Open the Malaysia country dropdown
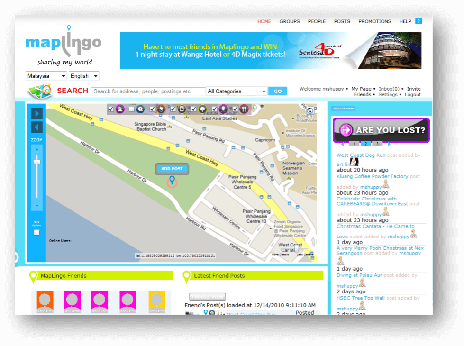The height and width of the screenshot is (346, 464). (46, 76)
